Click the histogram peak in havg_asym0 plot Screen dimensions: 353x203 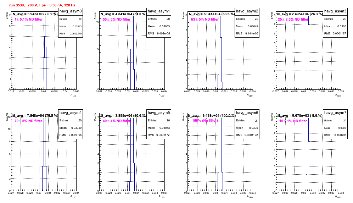click(45, 17)
